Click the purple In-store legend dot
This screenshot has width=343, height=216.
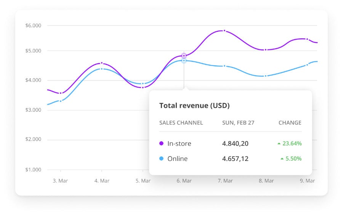[162, 143]
